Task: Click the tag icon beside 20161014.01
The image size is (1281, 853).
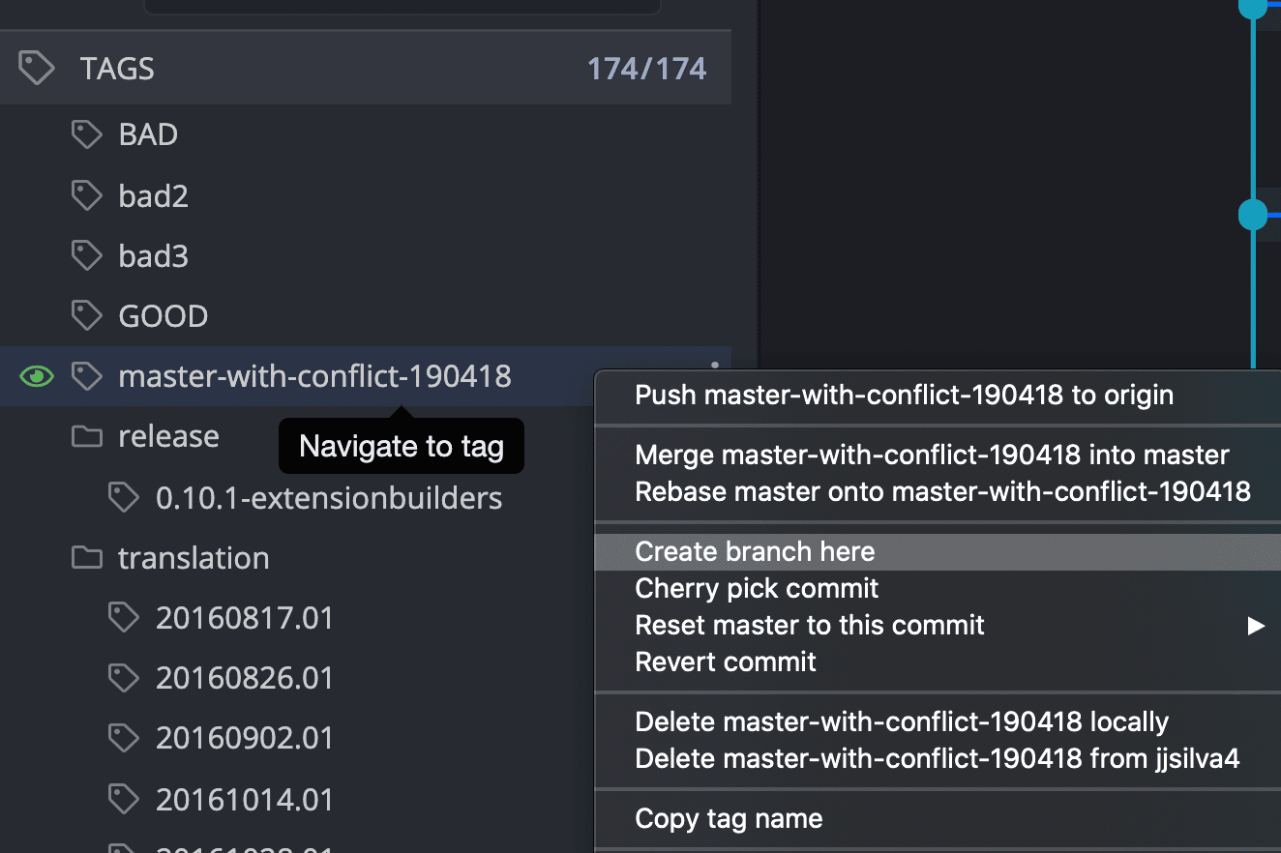Action: pos(124,799)
